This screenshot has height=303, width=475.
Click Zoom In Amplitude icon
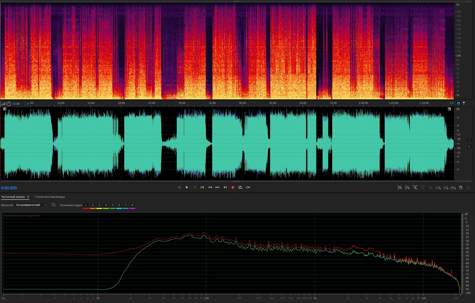(x=400, y=188)
